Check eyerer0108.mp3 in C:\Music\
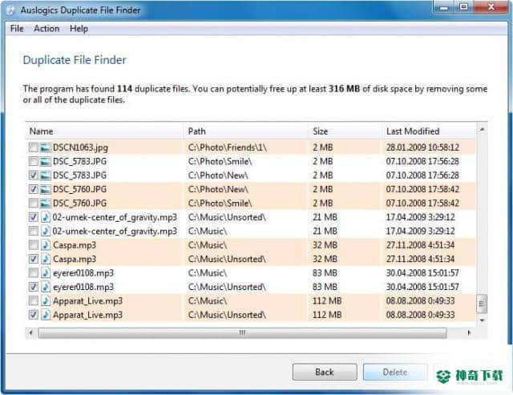Image resolution: width=513 pixels, height=395 pixels. (34, 272)
